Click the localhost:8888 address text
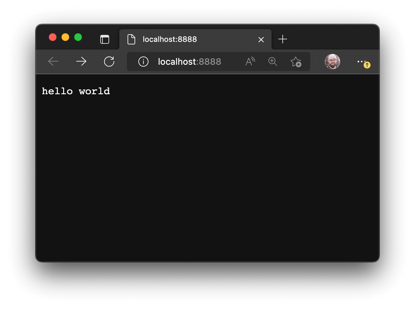 (189, 62)
